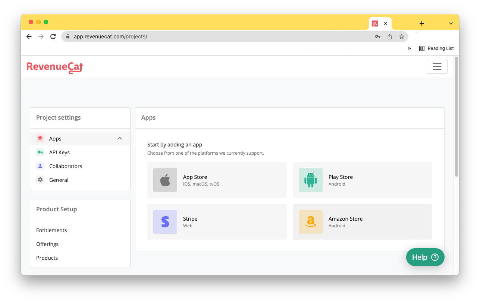Open the Products page
This screenshot has height=303, width=480.
point(47,258)
